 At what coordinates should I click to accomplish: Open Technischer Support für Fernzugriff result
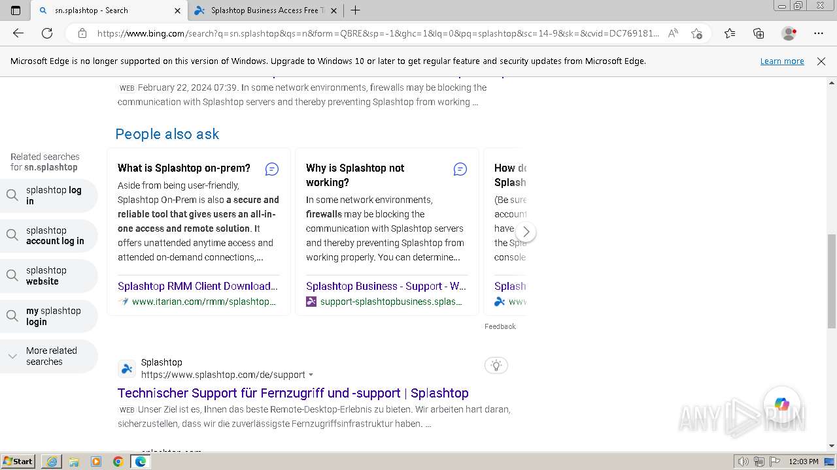pos(293,393)
